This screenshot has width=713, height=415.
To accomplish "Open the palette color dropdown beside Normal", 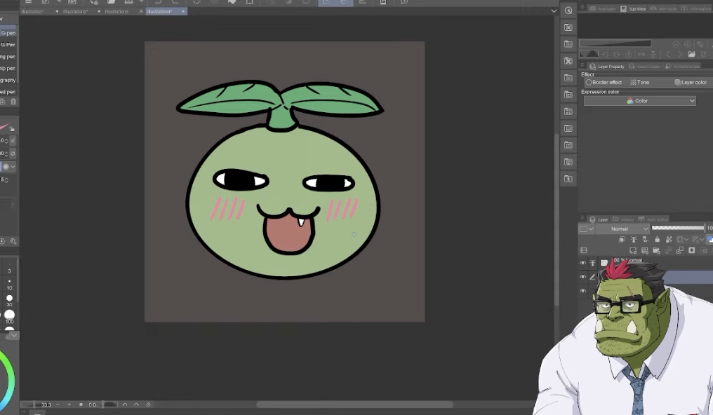I will point(586,229).
